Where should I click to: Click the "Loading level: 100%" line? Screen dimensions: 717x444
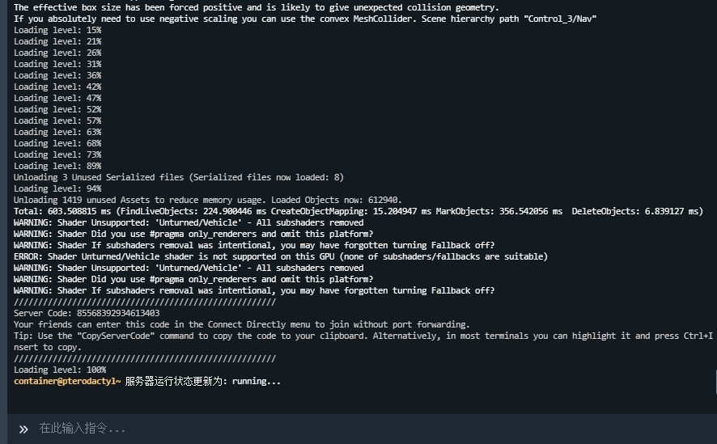coord(60,370)
